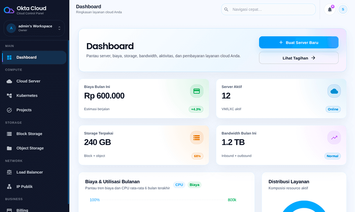Click the 800k axis label
Viewport: 355px width, 212px height.
pos(232,200)
